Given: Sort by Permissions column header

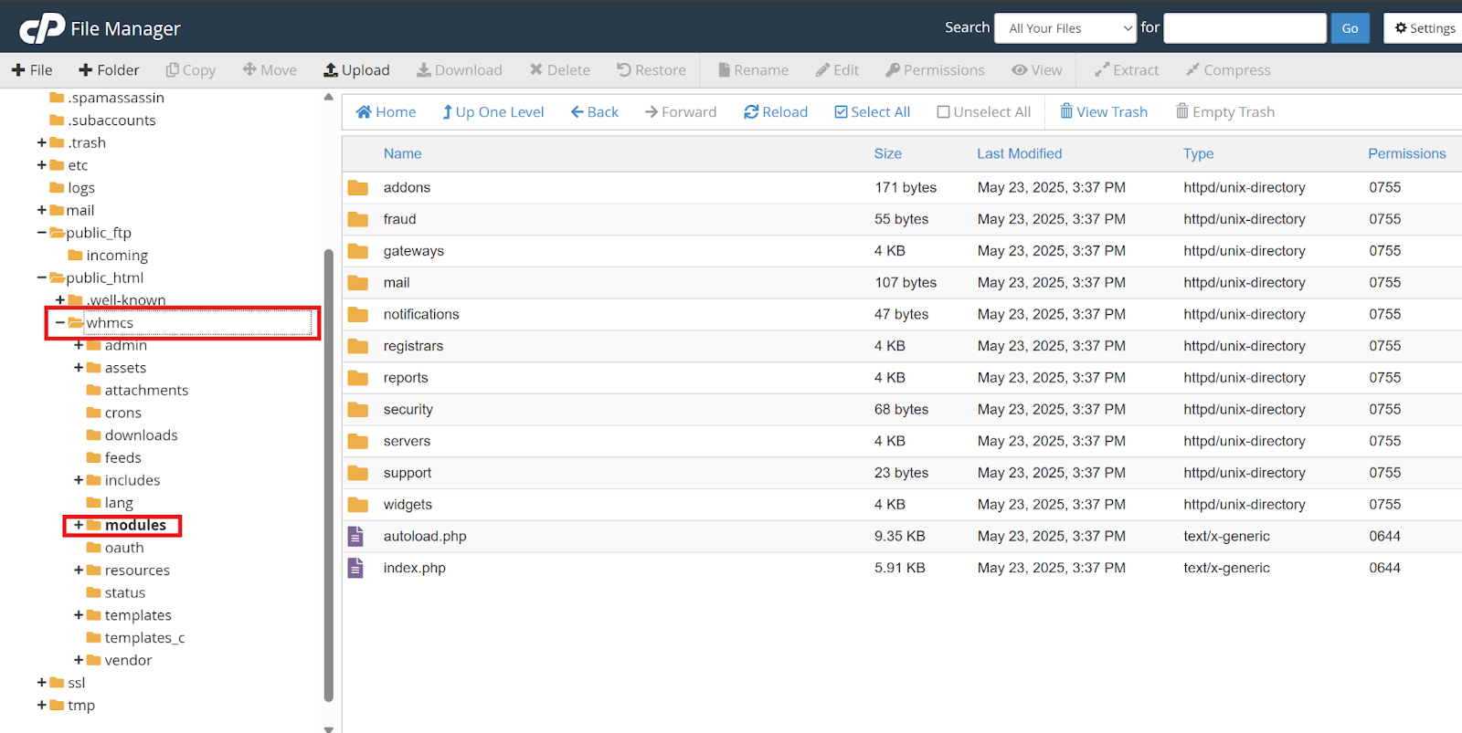Looking at the screenshot, I should (x=1407, y=153).
